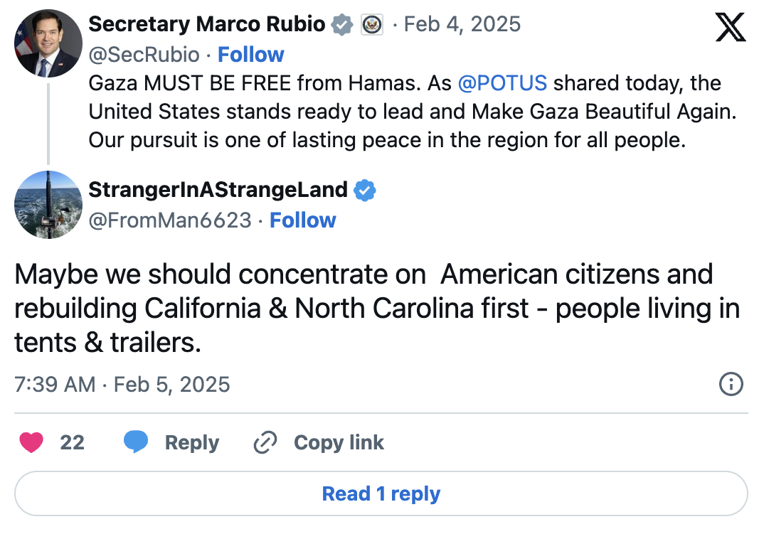This screenshot has width=764, height=534.
Task: Click the blue reply bubble icon
Action: pyautogui.click(x=135, y=442)
